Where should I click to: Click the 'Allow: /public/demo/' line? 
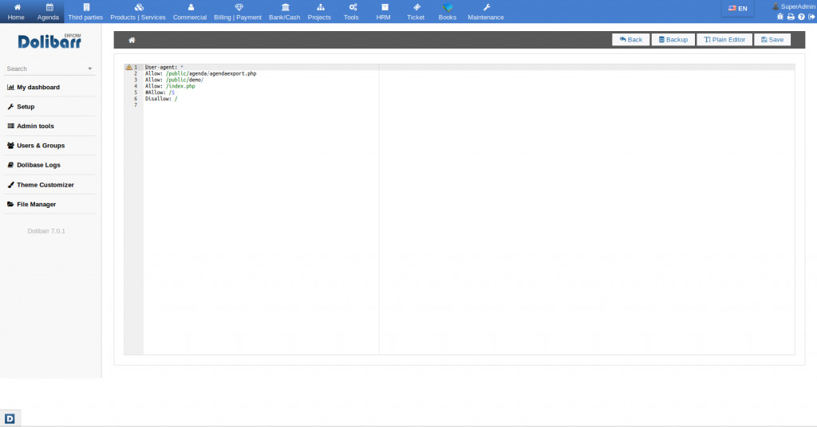175,80
